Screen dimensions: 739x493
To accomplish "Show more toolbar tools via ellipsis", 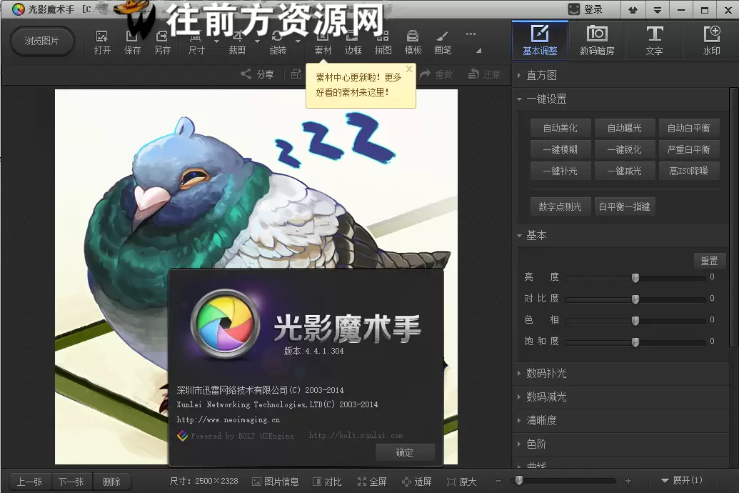I will (471, 34).
